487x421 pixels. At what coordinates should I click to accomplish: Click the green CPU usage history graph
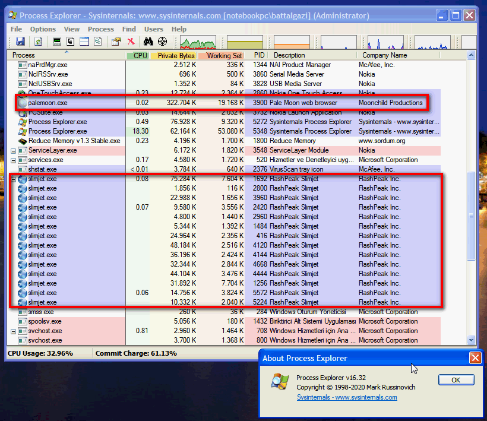coord(198,42)
